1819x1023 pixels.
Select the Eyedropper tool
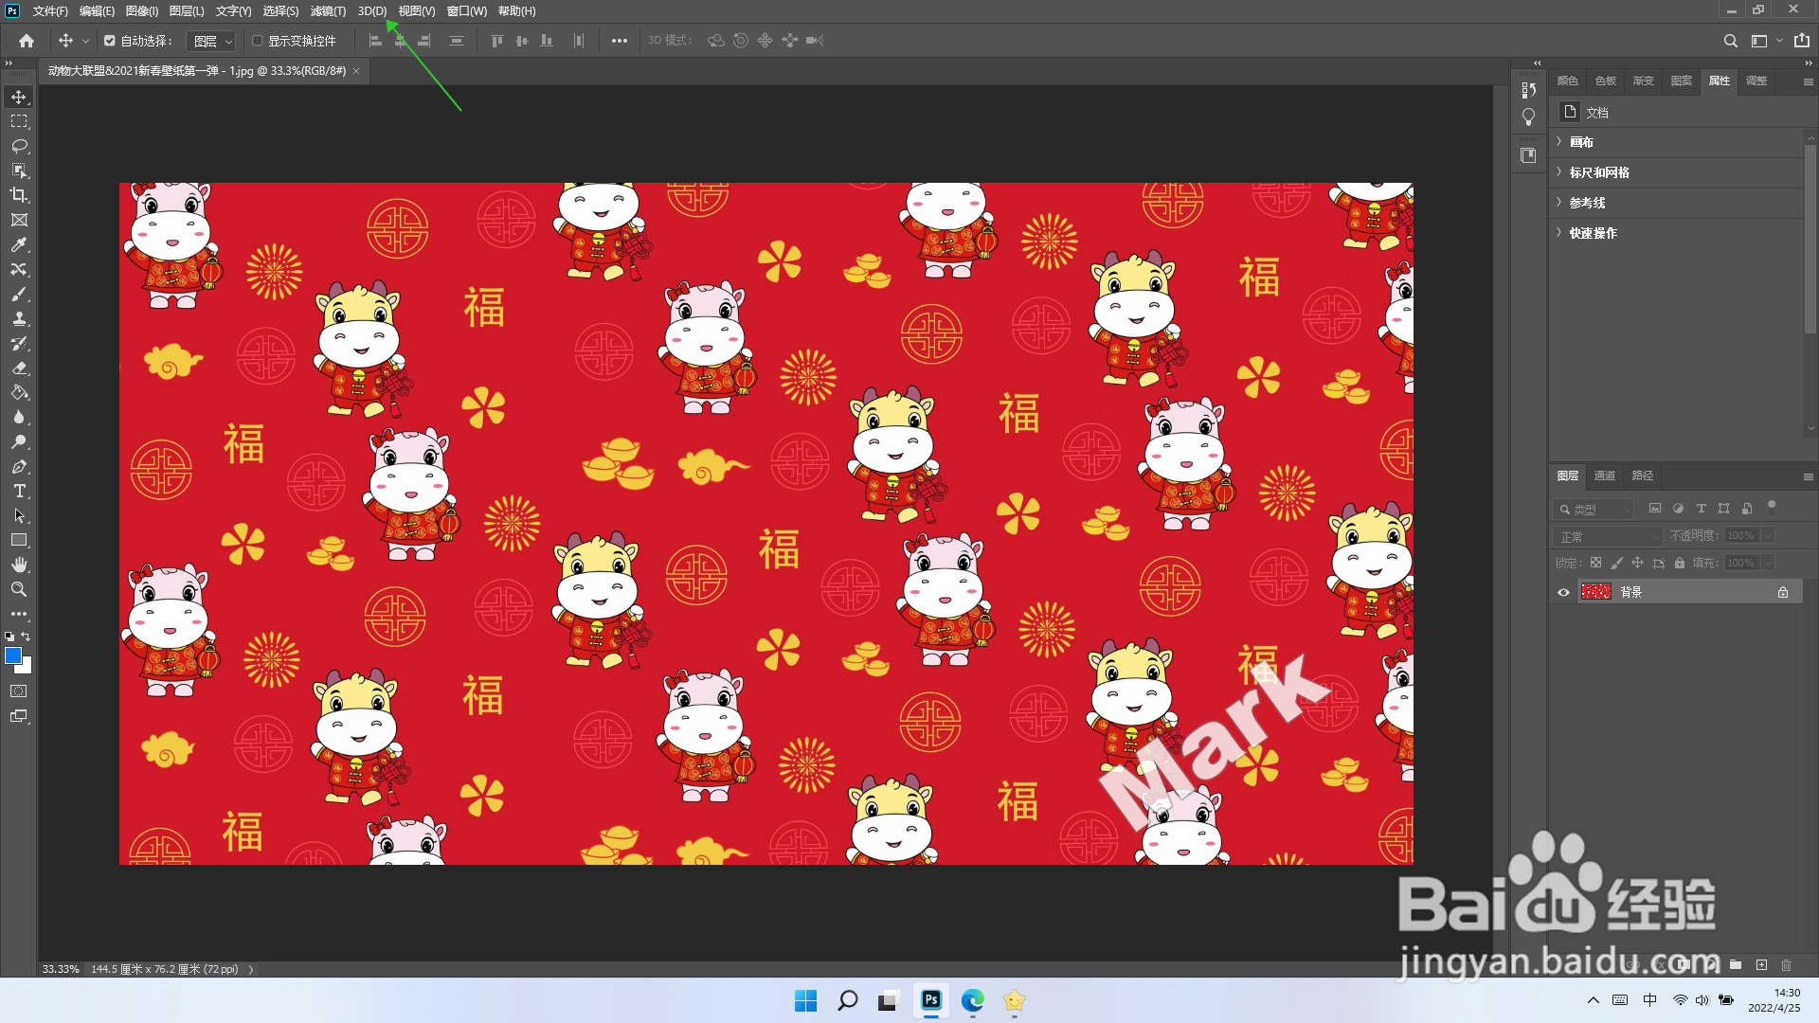pos(19,244)
